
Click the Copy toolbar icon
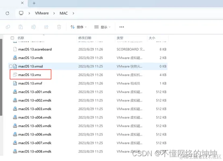(8, 27)
